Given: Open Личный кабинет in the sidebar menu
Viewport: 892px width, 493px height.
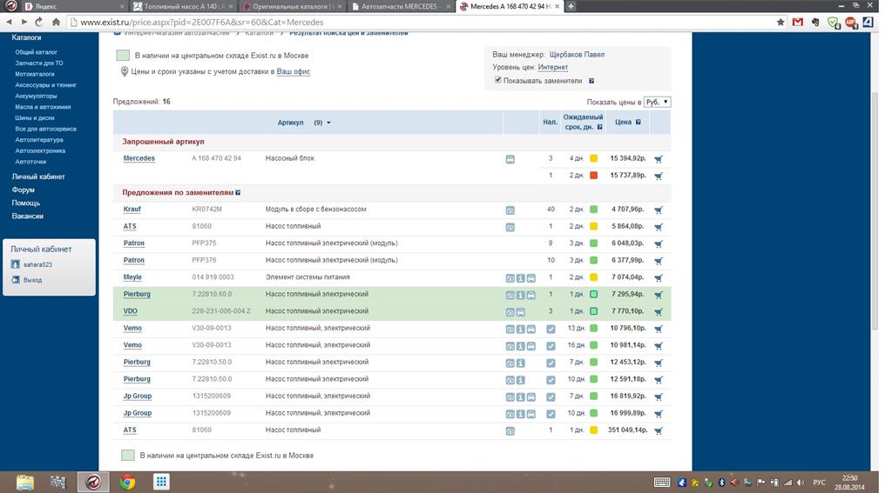Looking at the screenshot, I should click(38, 177).
